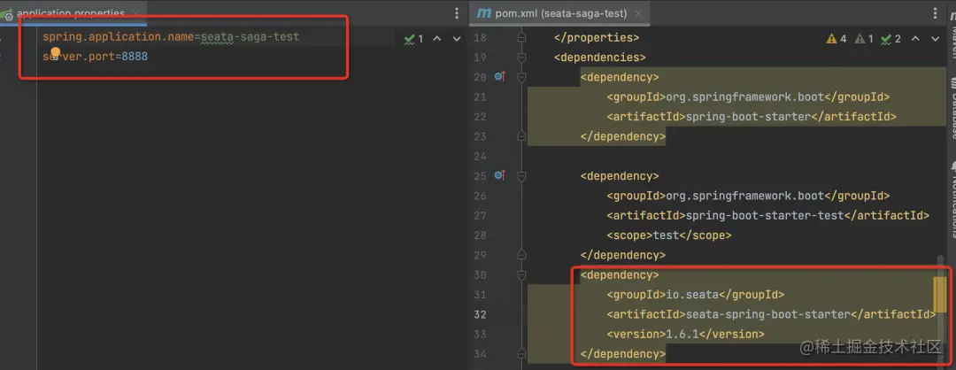This screenshot has height=370, width=956.
Task: Collapse the io.seata dependency at line 30
Action: click(521, 275)
